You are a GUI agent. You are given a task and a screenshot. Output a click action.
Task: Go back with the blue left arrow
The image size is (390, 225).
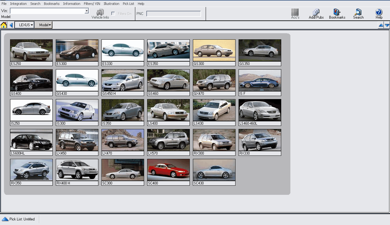pyautogui.click(x=11, y=25)
